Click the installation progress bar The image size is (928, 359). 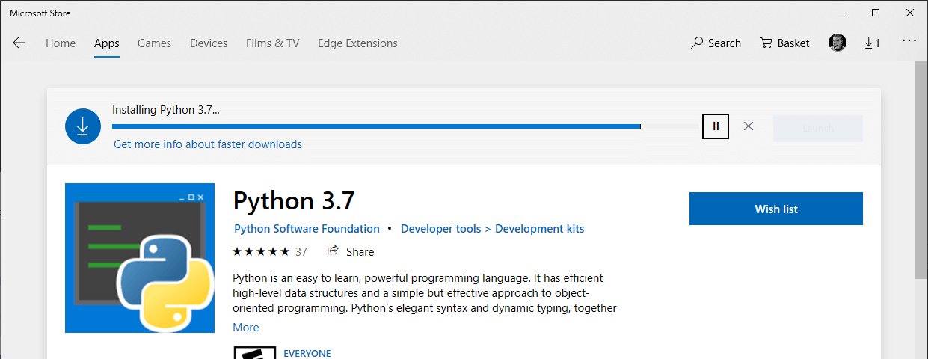click(x=405, y=126)
